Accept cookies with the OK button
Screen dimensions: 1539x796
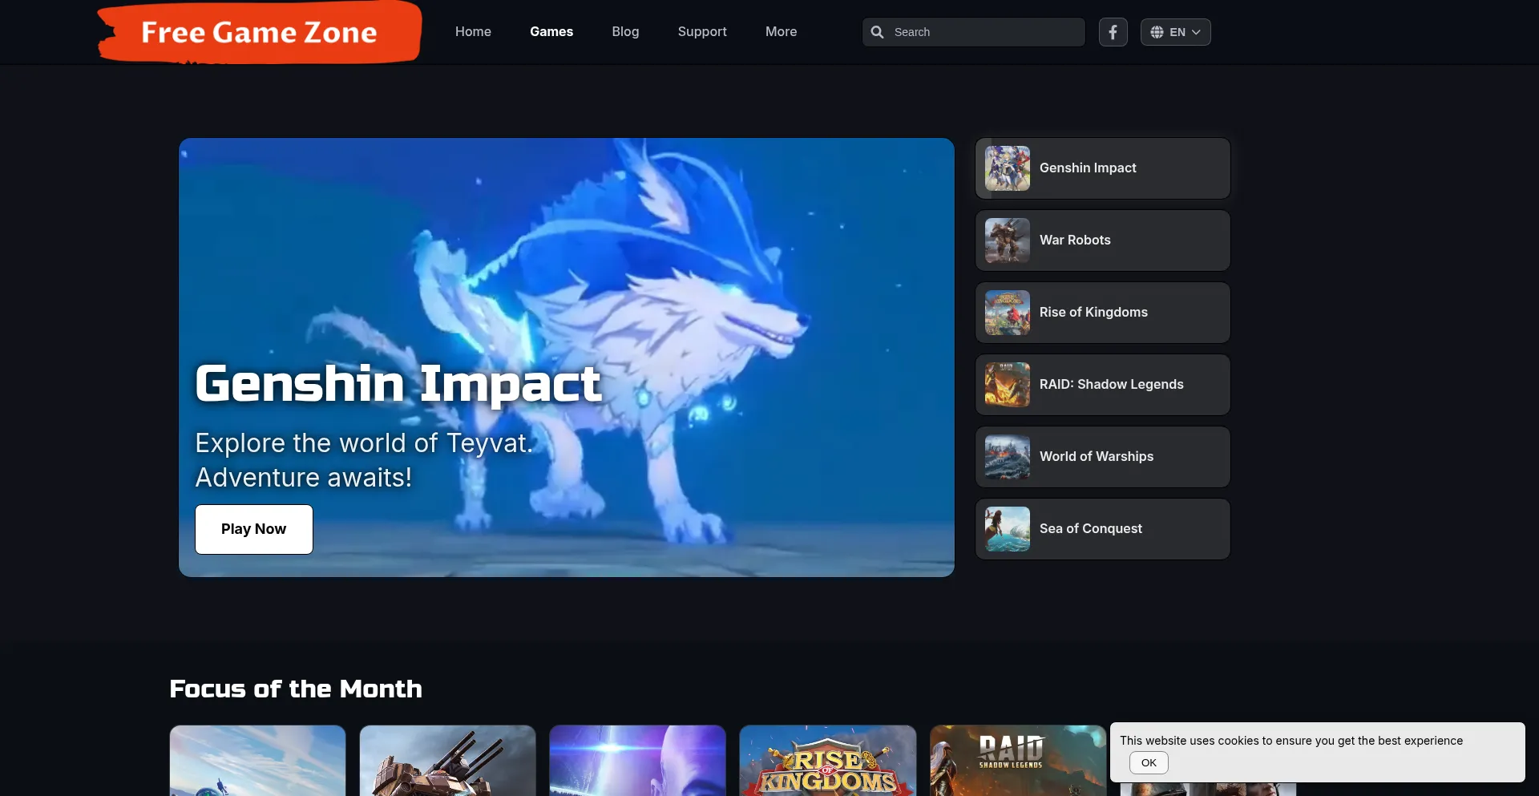coord(1149,762)
